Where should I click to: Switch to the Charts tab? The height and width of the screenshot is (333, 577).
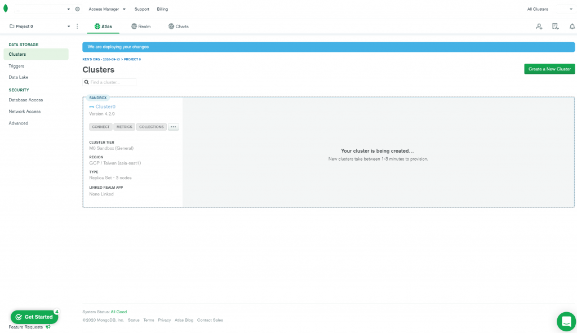[x=179, y=26]
